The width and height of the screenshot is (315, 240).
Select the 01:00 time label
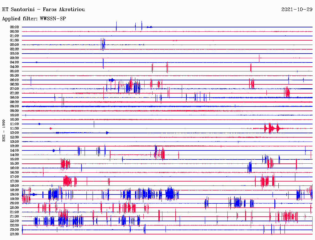pyautogui.click(x=14, y=36)
